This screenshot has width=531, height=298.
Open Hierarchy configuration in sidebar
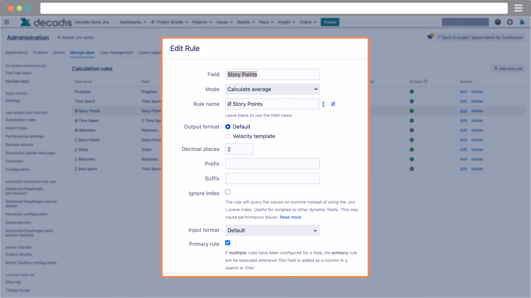[26, 214]
